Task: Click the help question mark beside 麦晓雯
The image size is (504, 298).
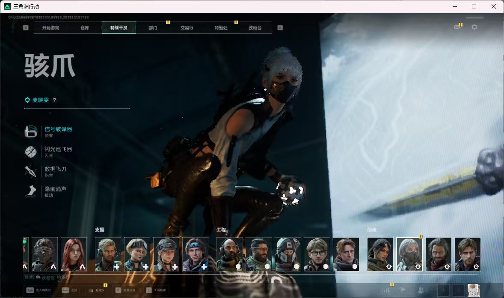Action: coord(54,100)
